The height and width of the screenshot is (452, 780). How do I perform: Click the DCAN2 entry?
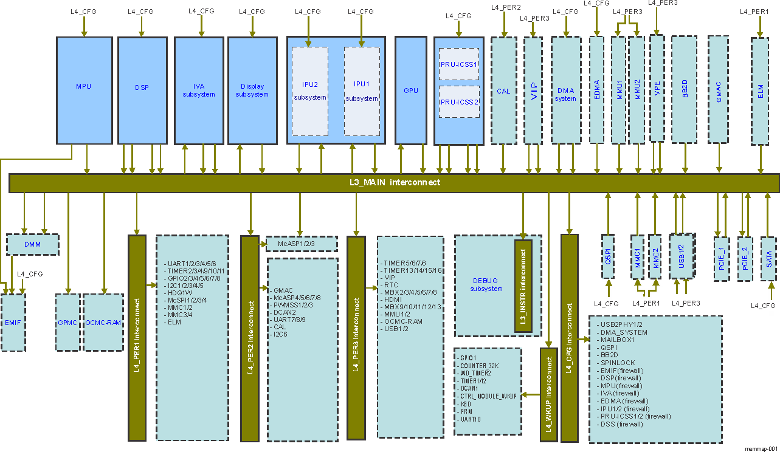[x=284, y=312]
